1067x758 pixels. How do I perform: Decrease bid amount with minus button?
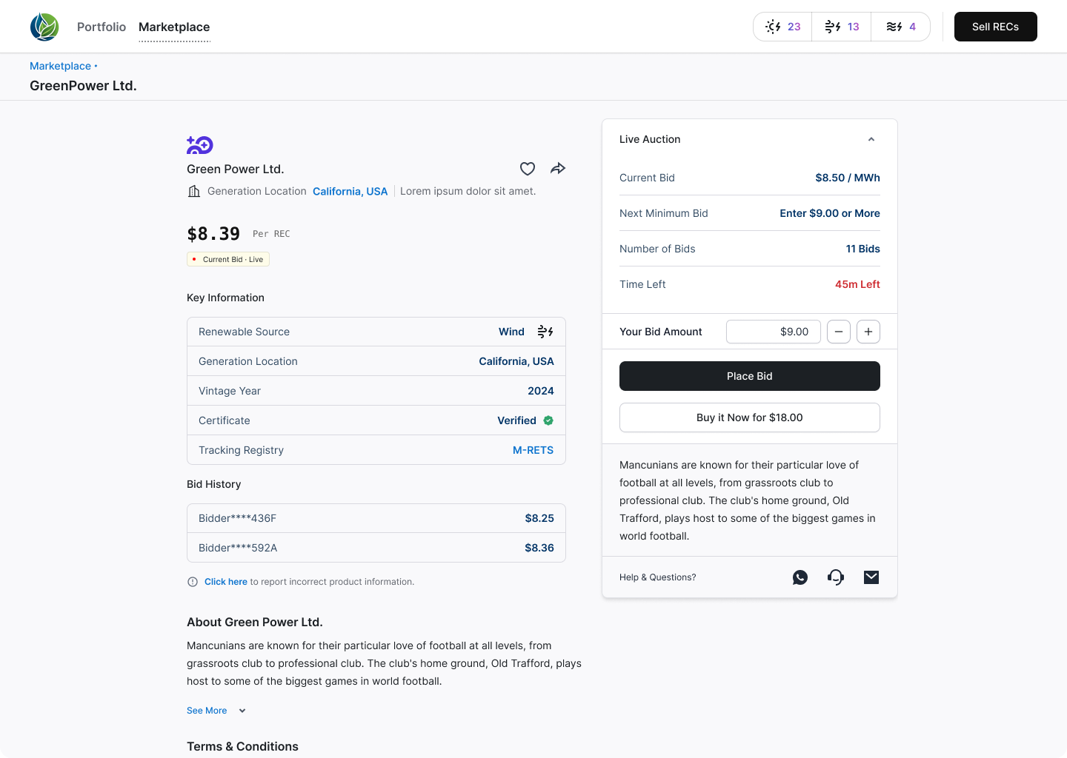tap(838, 332)
